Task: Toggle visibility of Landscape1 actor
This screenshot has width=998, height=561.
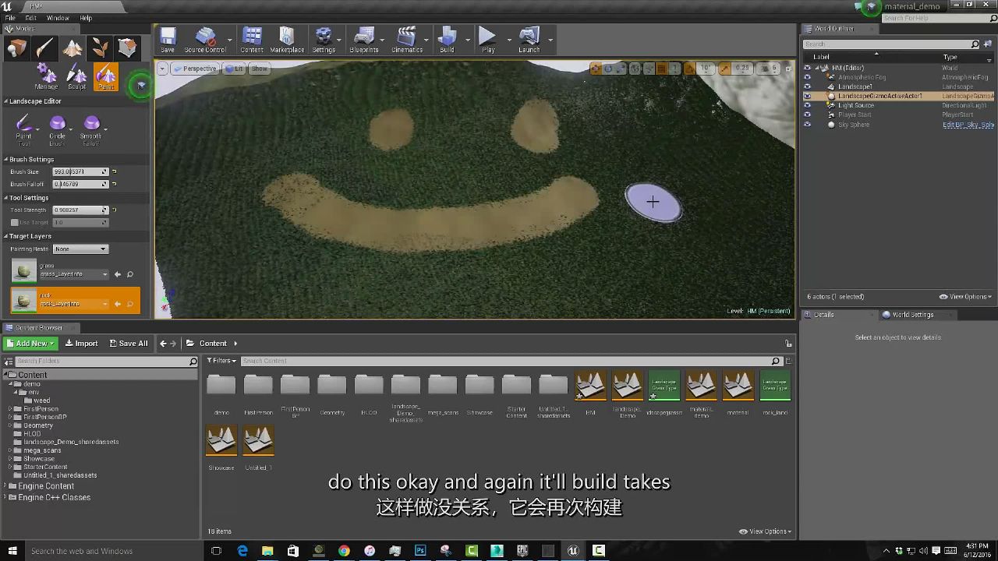Action: pyautogui.click(x=807, y=86)
